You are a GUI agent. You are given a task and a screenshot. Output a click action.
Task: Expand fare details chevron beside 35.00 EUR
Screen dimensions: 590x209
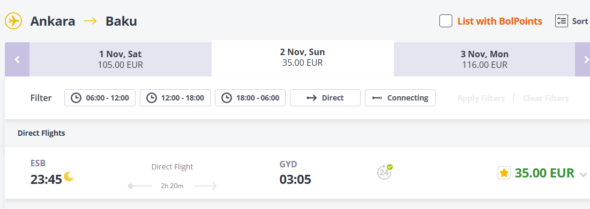coord(583,174)
